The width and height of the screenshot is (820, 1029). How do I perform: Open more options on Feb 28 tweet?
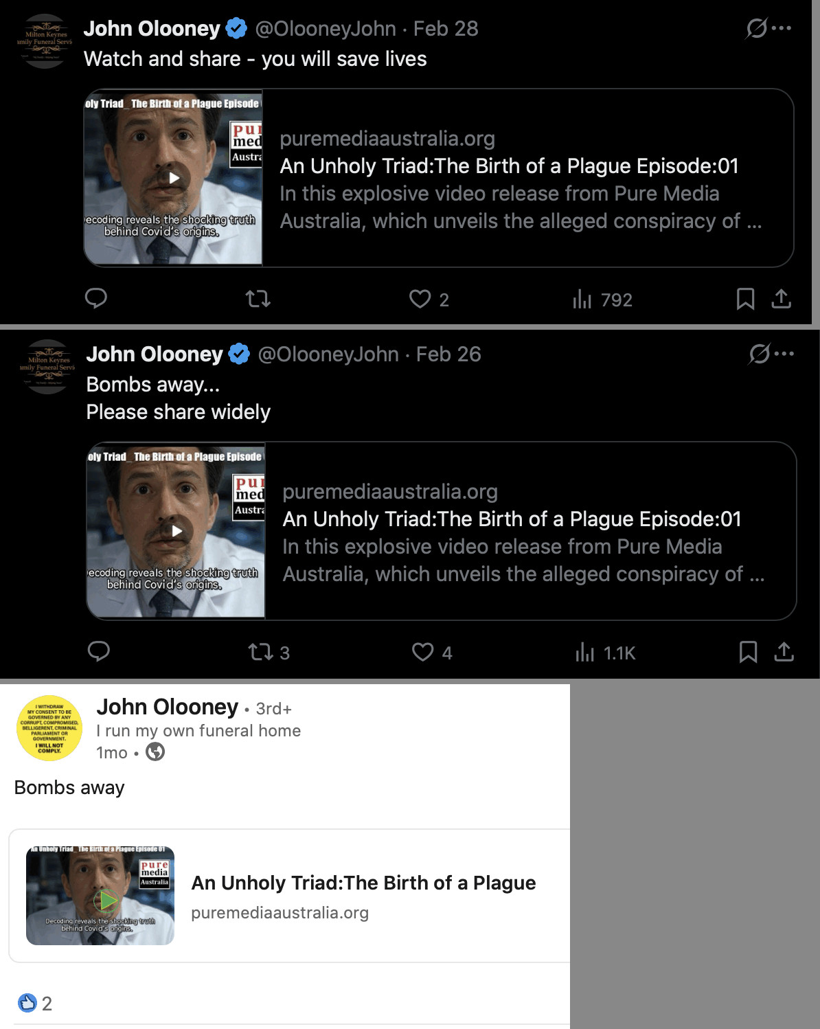782,28
